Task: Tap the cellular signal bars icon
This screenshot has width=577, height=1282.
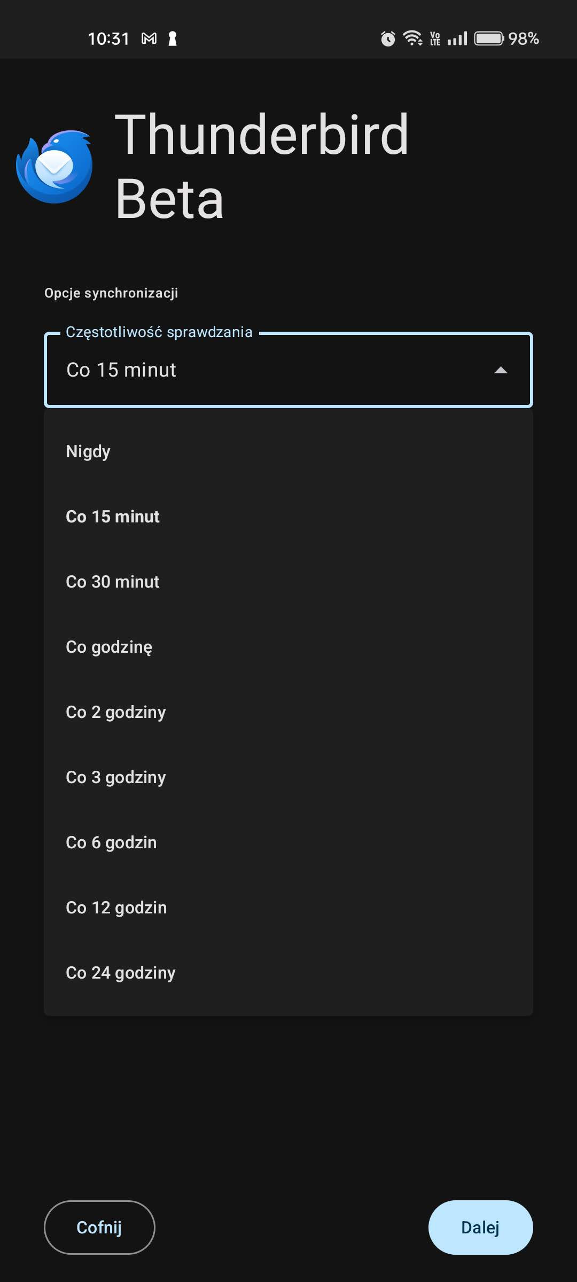Action: pyautogui.click(x=457, y=38)
